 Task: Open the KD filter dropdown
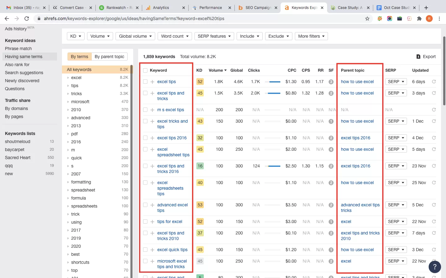point(76,36)
